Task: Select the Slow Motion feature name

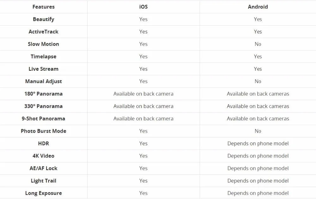Action: coord(44,44)
